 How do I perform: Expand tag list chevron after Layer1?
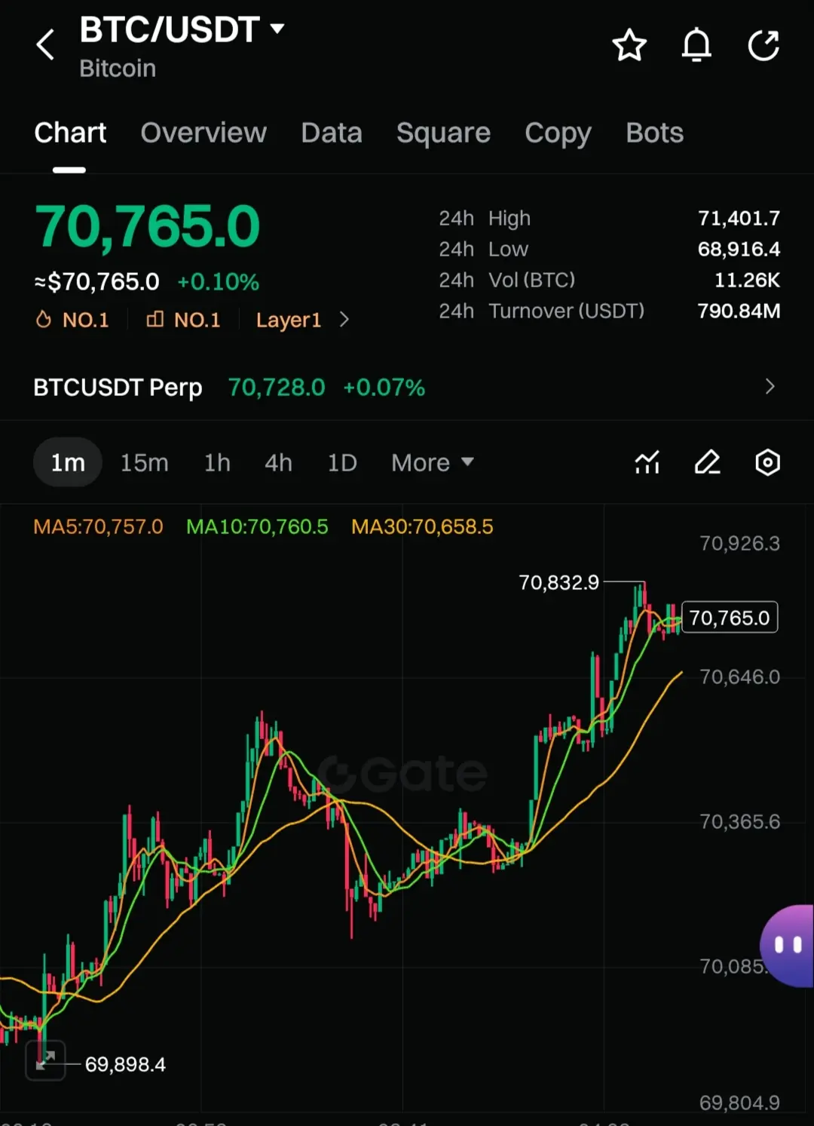click(344, 320)
